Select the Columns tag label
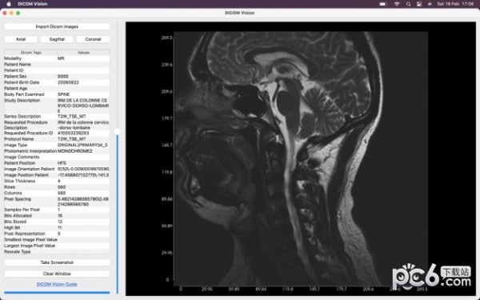The width and height of the screenshot is (480, 300). tap(13, 193)
